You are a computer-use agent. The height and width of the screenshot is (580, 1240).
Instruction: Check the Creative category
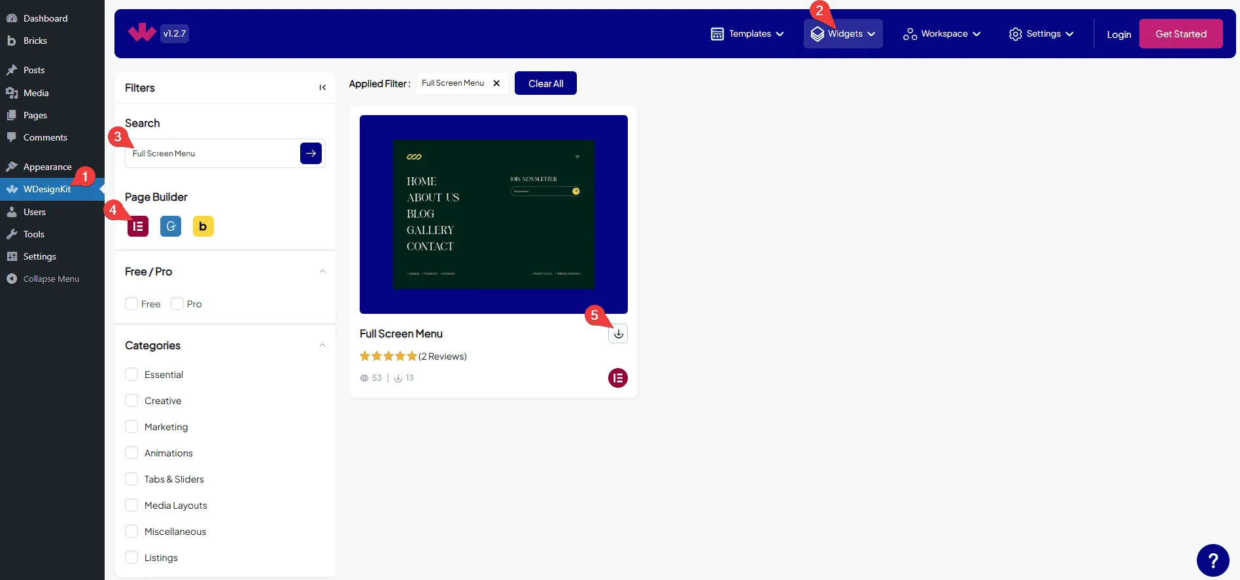(x=131, y=401)
